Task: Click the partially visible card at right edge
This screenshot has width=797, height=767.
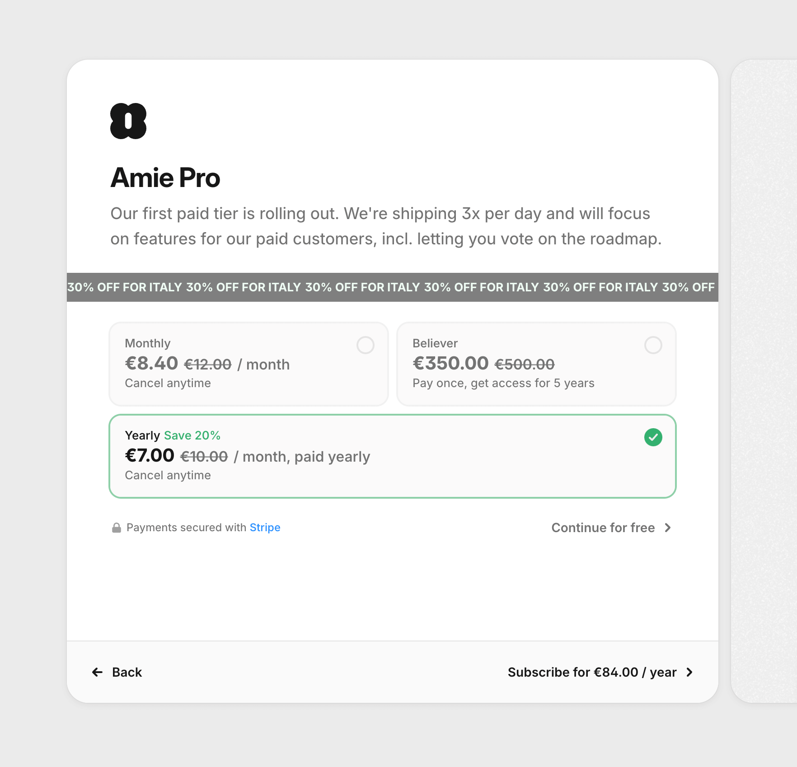Action: [x=764, y=380]
